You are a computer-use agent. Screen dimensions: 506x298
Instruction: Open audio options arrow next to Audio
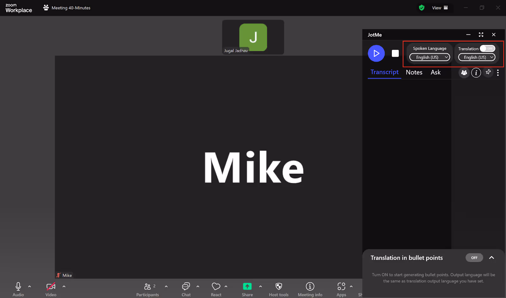coord(29,286)
